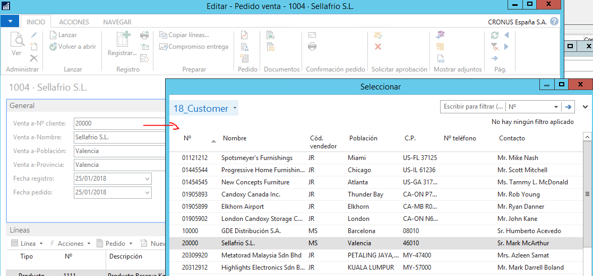Click the Clear filter funnel icon
The height and width of the screenshot is (276, 593).
(x=495, y=47)
